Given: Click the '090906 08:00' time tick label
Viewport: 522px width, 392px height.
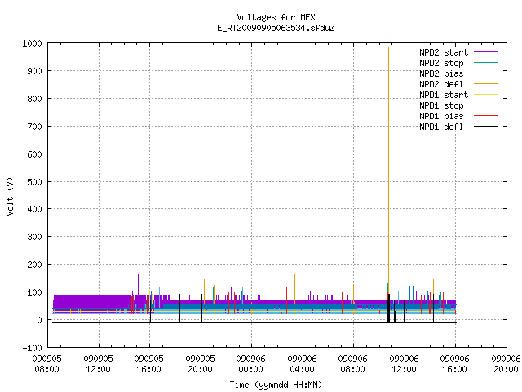Looking at the screenshot, I should (352, 363).
